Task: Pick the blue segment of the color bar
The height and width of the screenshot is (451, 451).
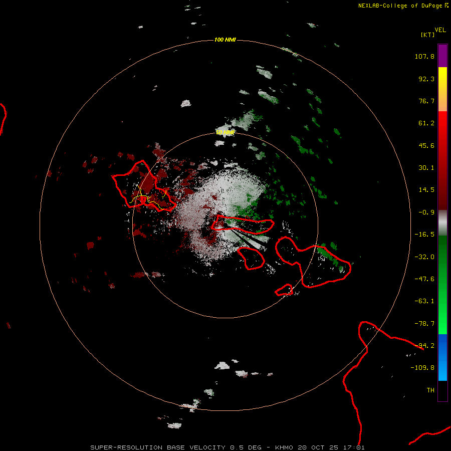Action: (x=442, y=357)
